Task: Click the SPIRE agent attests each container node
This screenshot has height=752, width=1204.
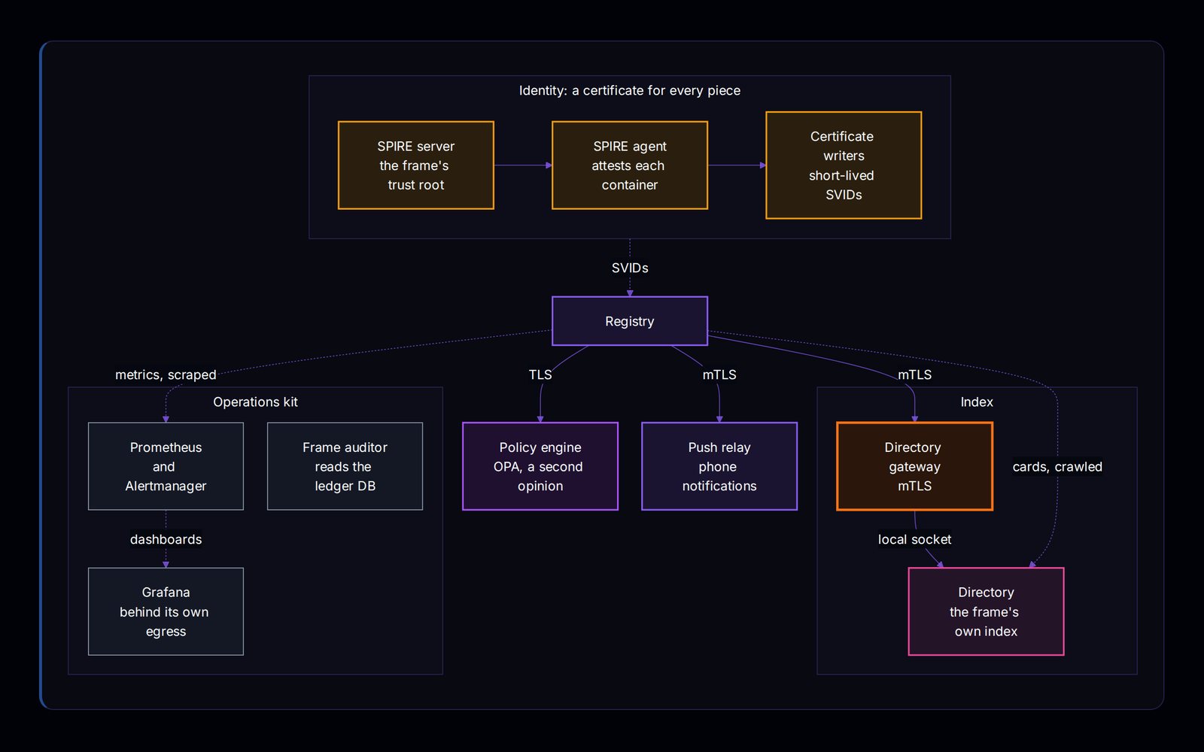Action: (630, 165)
